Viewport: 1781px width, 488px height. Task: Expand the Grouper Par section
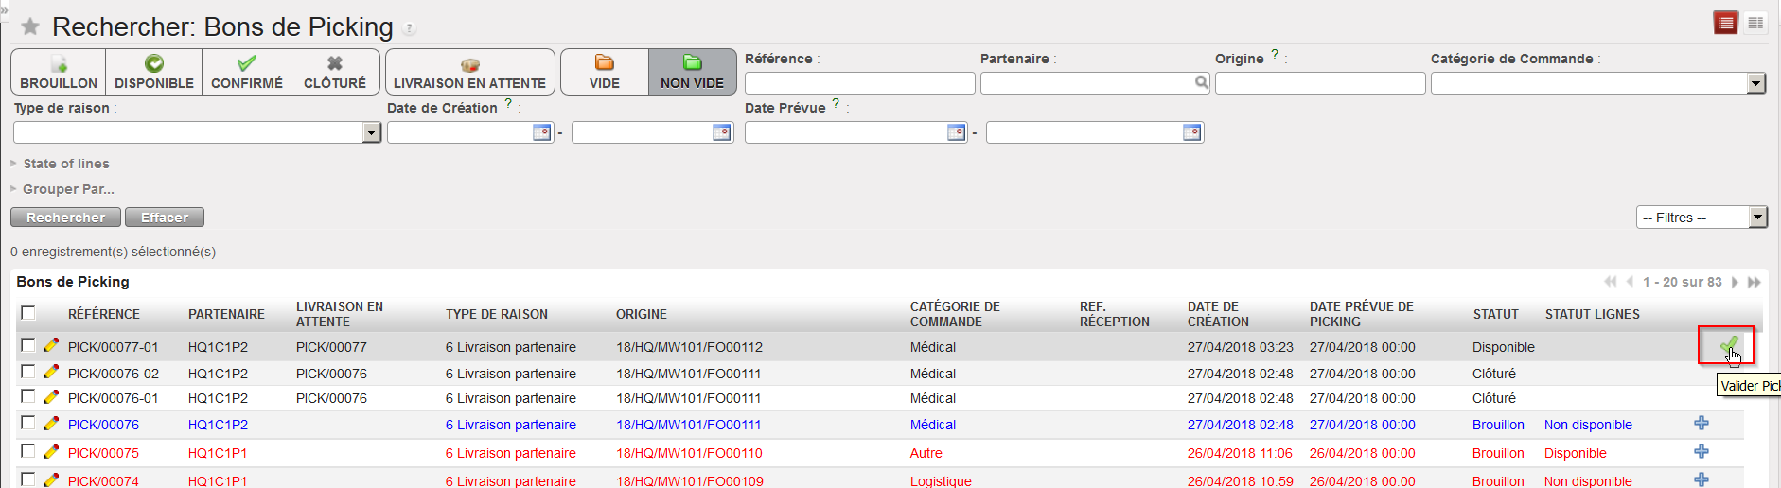click(67, 189)
